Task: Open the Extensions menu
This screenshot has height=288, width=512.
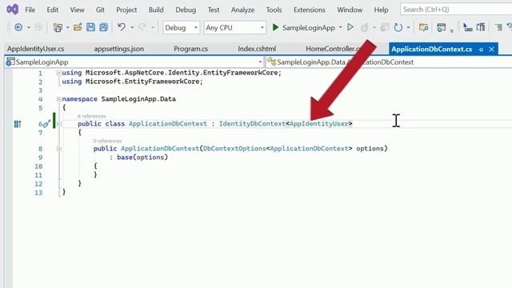Action: (x=310, y=10)
